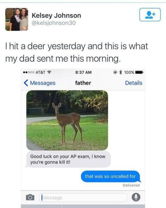
Task: Tap the Wi-Fi status icon
Action: (x=49, y=72)
